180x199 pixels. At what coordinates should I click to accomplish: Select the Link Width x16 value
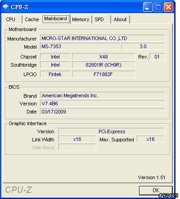[77, 139]
